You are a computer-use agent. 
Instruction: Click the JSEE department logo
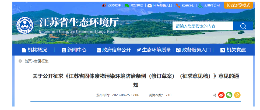pos(24,26)
